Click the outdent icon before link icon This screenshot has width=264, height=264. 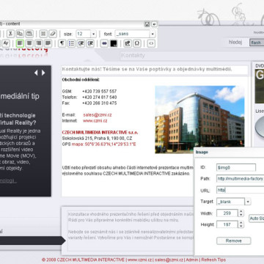point(90,43)
